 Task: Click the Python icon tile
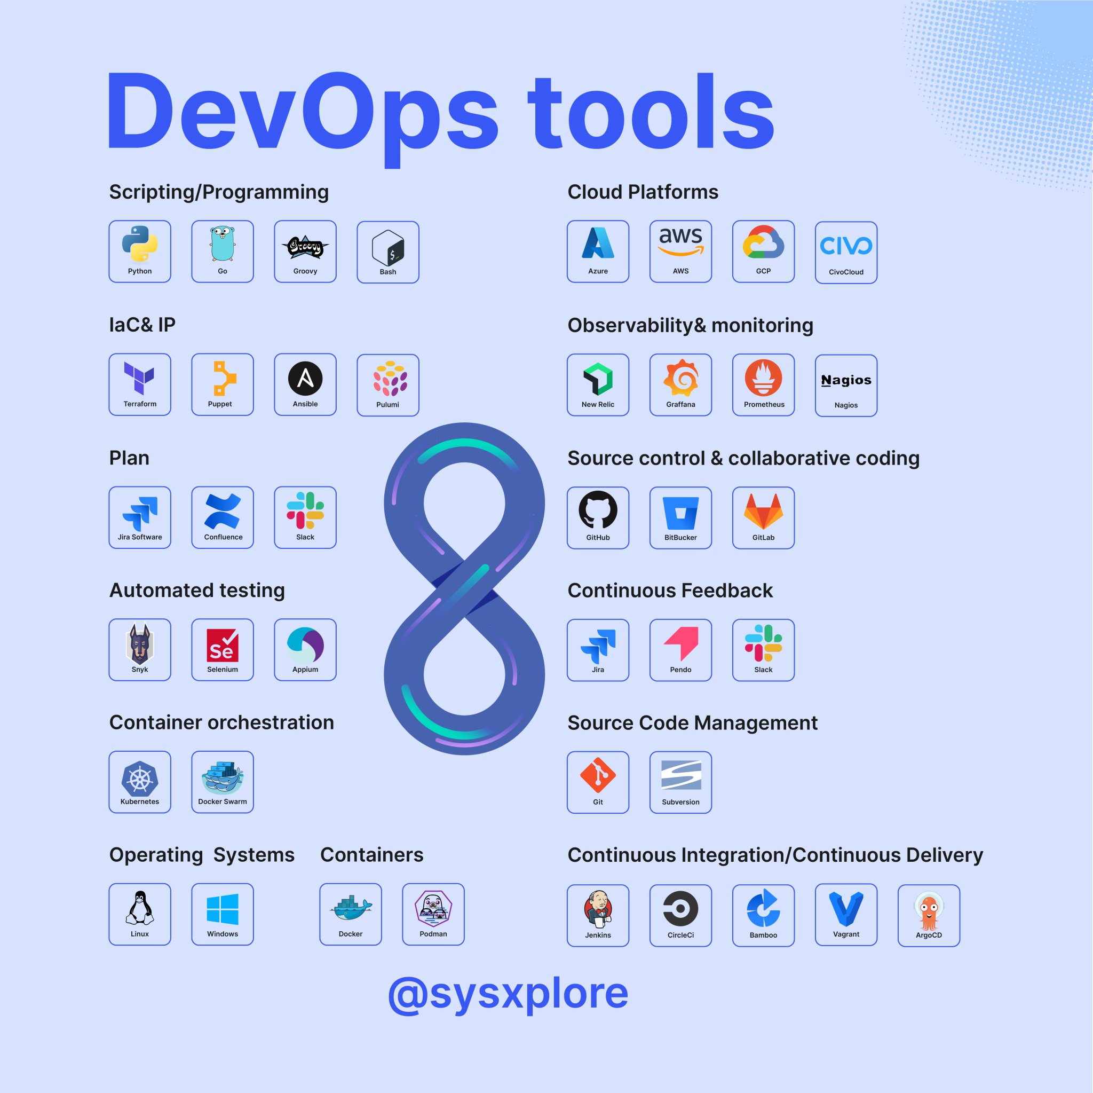click(140, 251)
